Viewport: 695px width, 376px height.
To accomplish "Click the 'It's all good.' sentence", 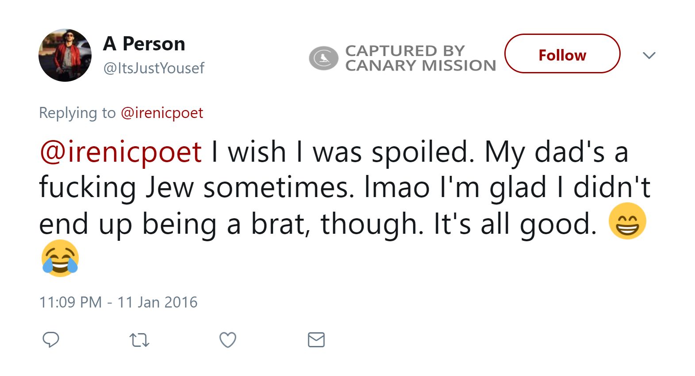I will point(515,224).
